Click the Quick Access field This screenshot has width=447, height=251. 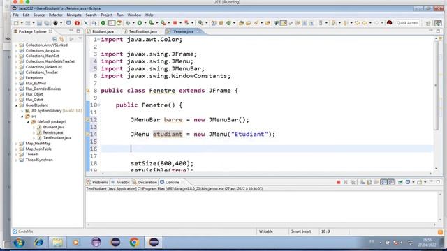tap(408, 23)
